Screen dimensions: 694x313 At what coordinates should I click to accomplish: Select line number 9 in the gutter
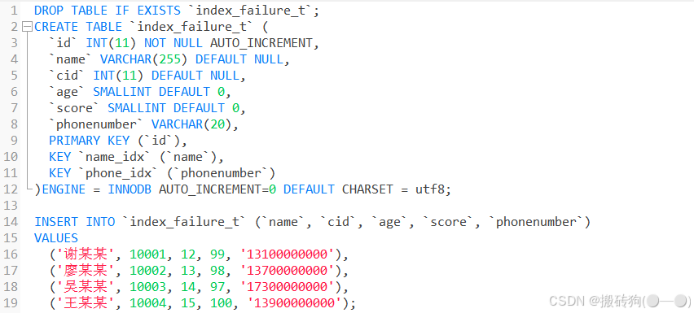(x=15, y=141)
